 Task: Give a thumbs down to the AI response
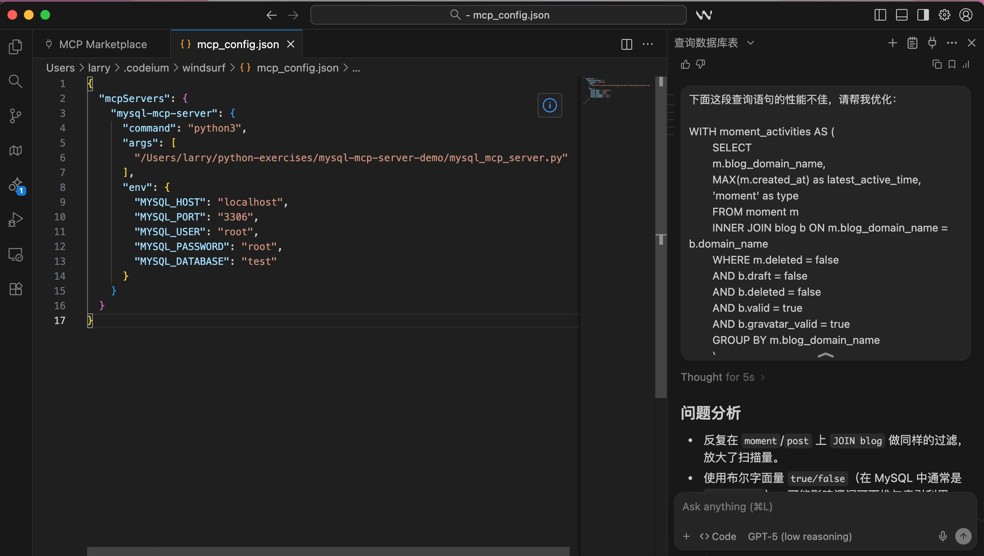(x=701, y=65)
